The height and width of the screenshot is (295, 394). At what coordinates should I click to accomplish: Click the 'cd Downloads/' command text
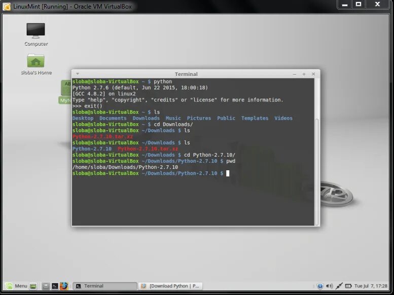[x=173, y=124]
